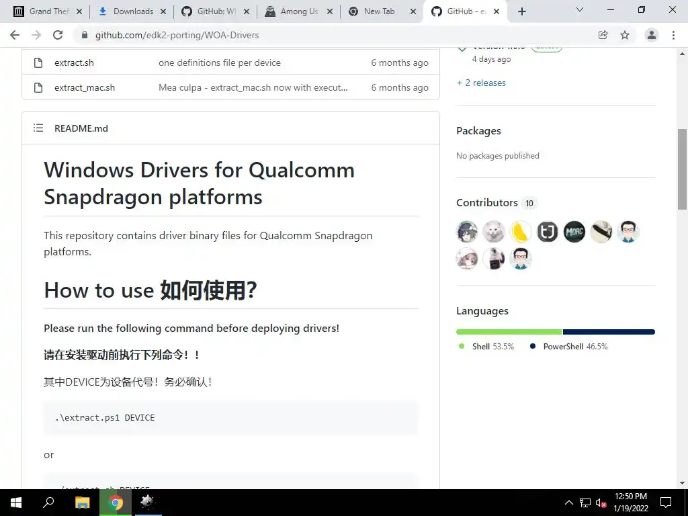Click the tag icon of the latest release
Viewport: 688px width, 516px height.
(x=462, y=50)
